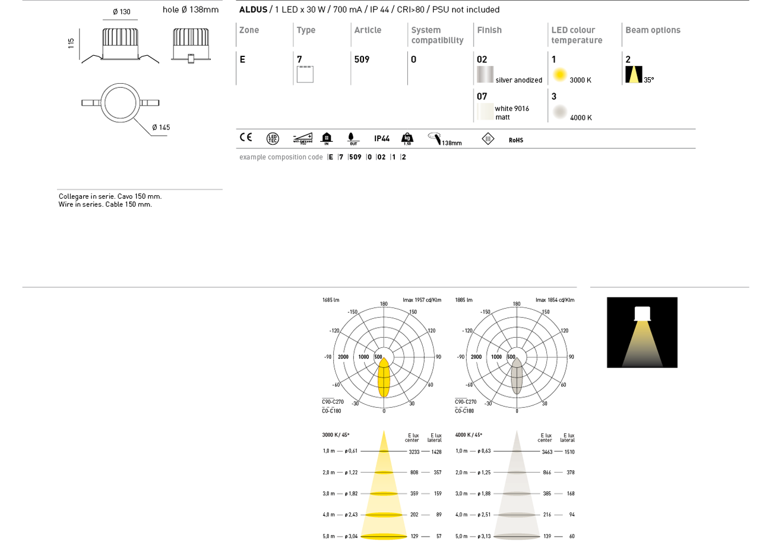Viewport: 772px width, 558px height.
Task: Click the lateral lux value 1428
Action: 436,452
